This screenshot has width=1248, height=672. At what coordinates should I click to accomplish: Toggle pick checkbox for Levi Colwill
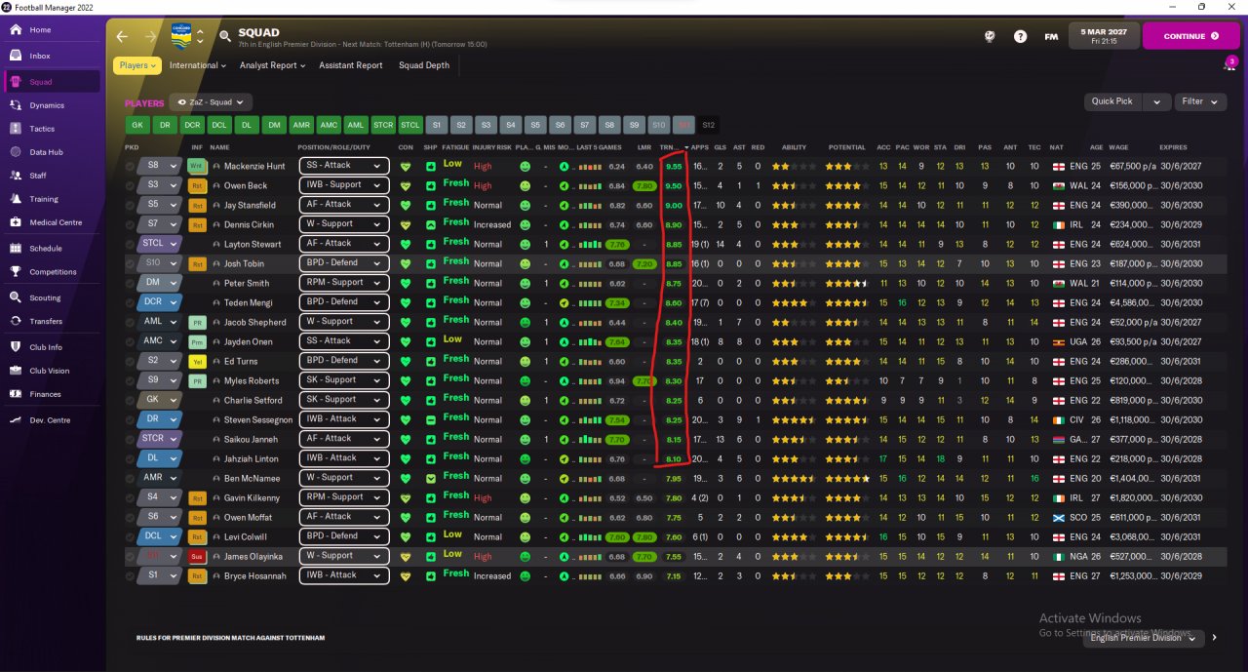(130, 536)
